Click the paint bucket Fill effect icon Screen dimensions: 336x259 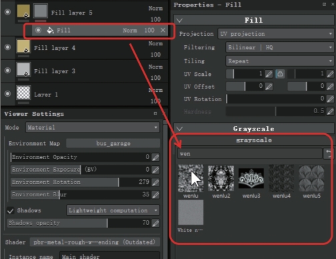point(50,30)
